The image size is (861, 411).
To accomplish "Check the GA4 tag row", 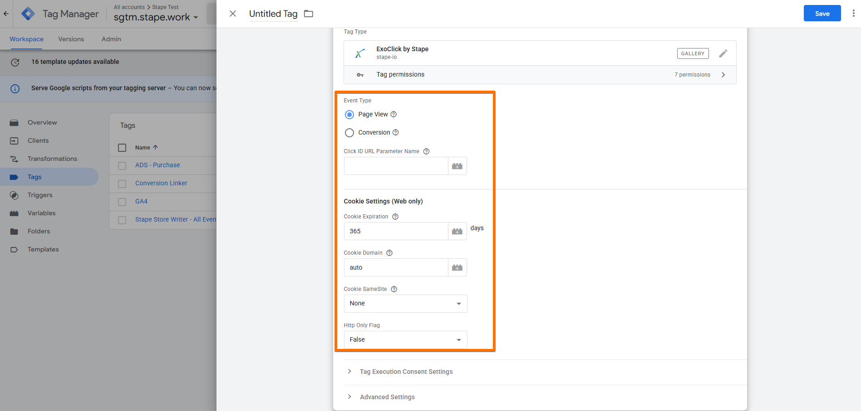I will 122,202.
